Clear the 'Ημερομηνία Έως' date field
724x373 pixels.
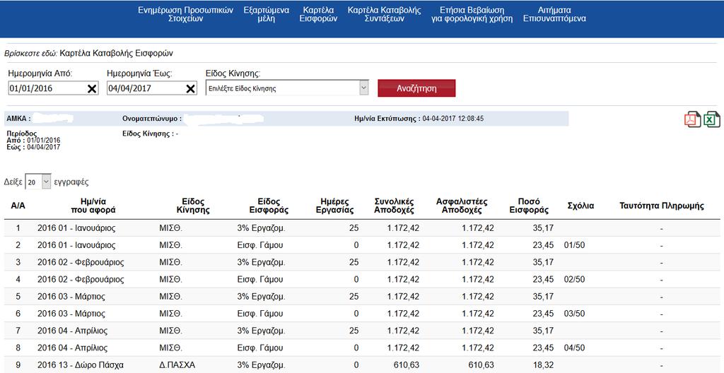[191, 88]
